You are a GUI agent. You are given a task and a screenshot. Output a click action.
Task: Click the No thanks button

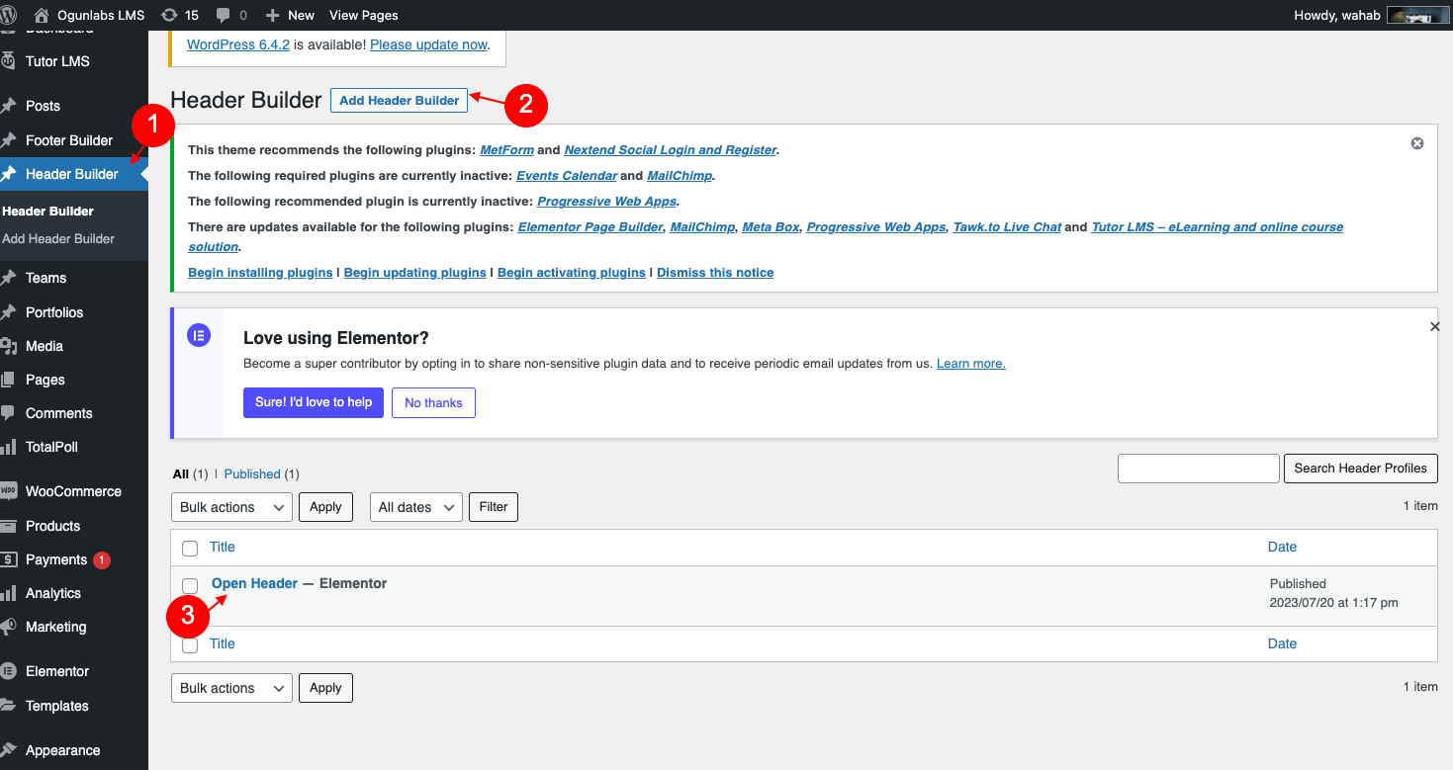click(x=433, y=402)
